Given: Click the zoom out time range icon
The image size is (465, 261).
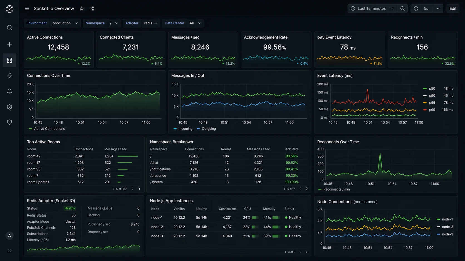Looking at the screenshot, I should click(402, 9).
